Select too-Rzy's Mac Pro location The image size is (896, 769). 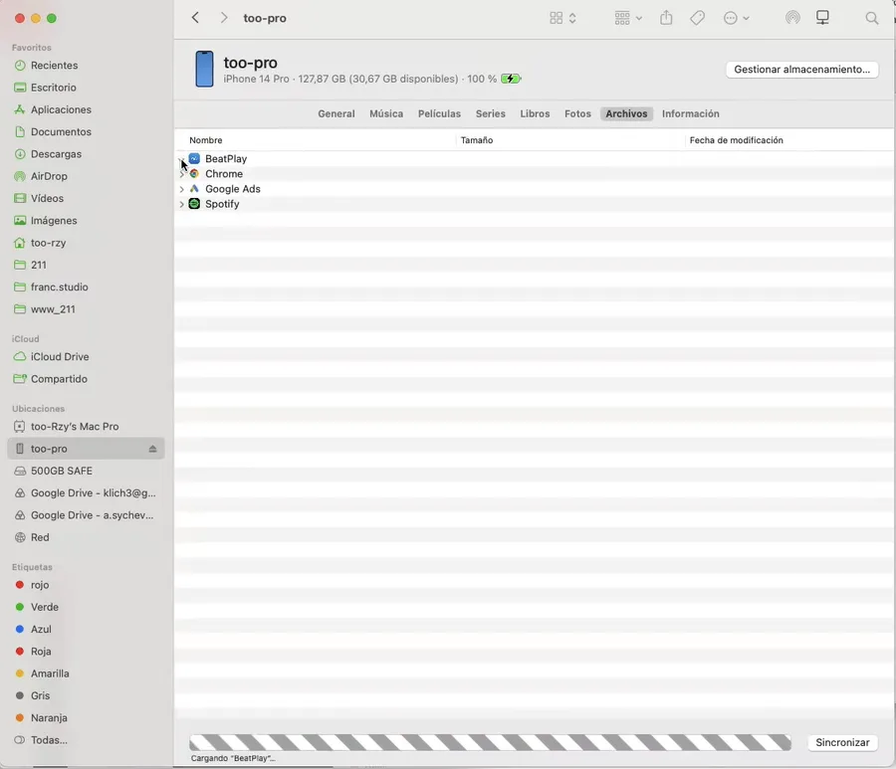[x=75, y=427]
